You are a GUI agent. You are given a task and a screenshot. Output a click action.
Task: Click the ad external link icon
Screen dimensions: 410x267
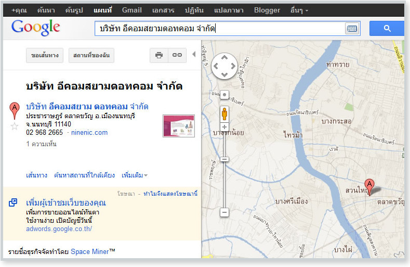pyautogui.click(x=13, y=202)
